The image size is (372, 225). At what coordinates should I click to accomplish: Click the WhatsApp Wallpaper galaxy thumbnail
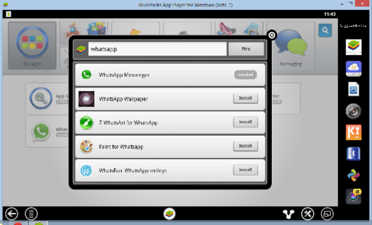86,98
